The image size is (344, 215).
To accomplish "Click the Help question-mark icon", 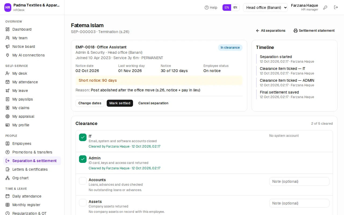I will 207,8.
